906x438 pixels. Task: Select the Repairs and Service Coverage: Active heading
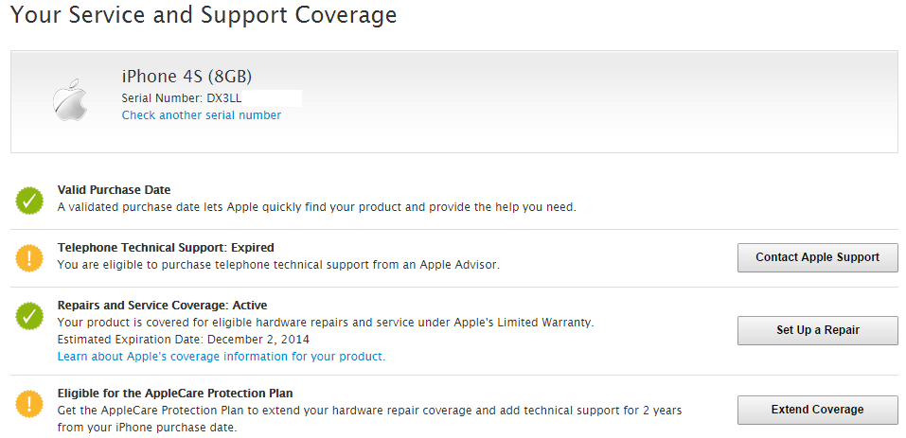click(x=162, y=306)
